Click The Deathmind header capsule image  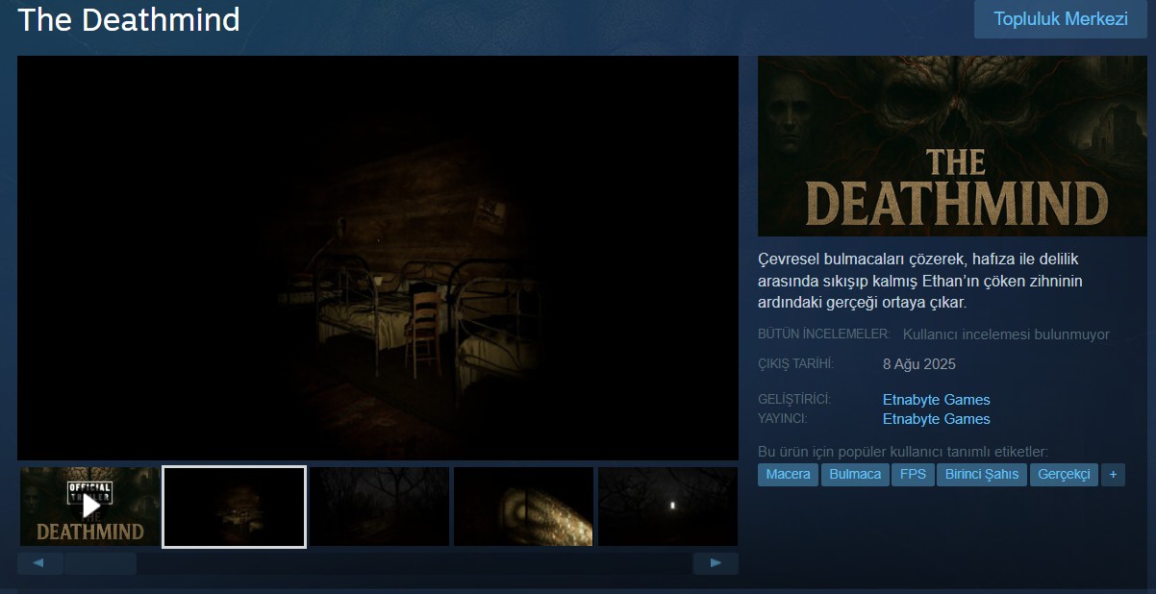952,146
